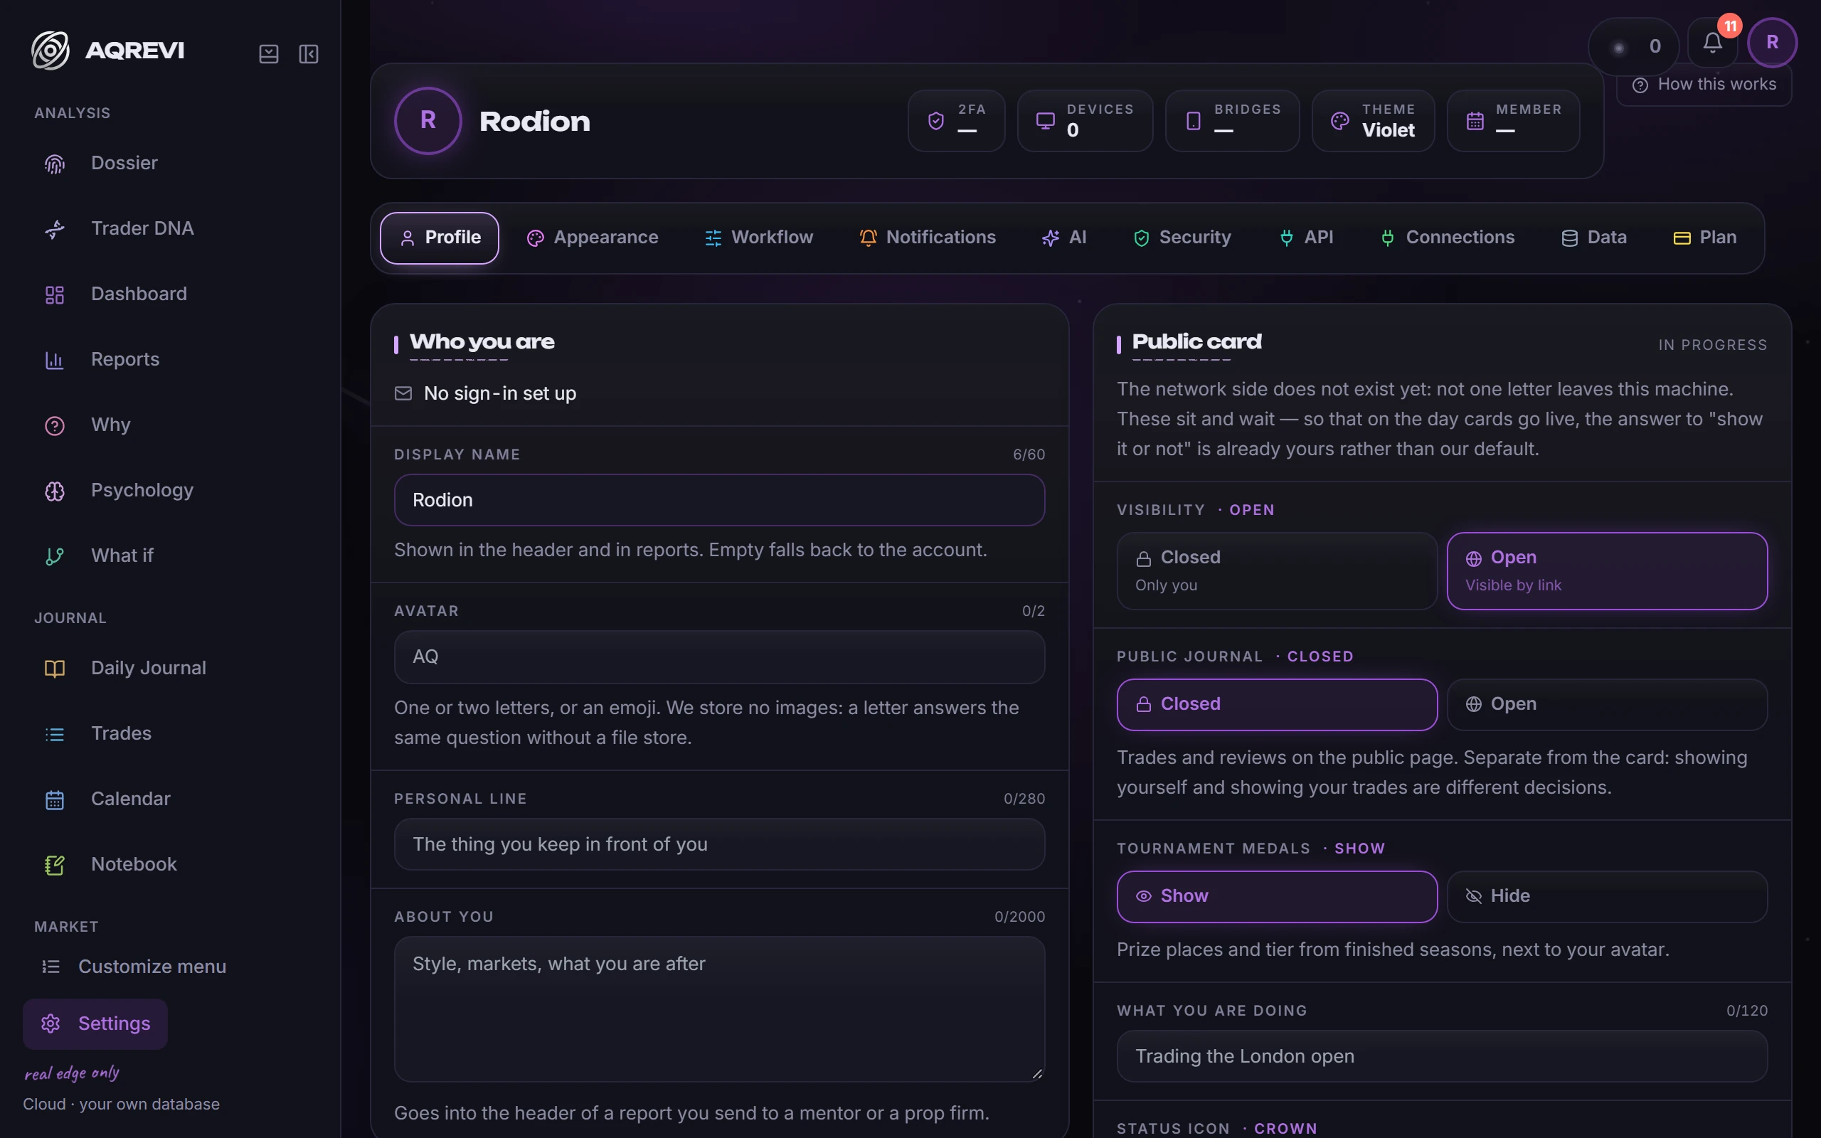Switch to the Workflow tab

pyautogui.click(x=758, y=238)
